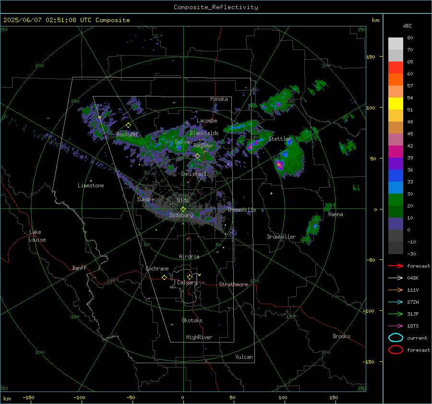Screen dimensions: 432x404
Task: Click the Olds city label
Action: (183, 200)
